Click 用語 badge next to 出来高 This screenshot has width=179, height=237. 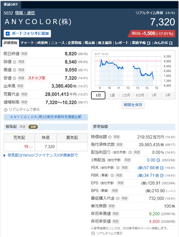20,86
